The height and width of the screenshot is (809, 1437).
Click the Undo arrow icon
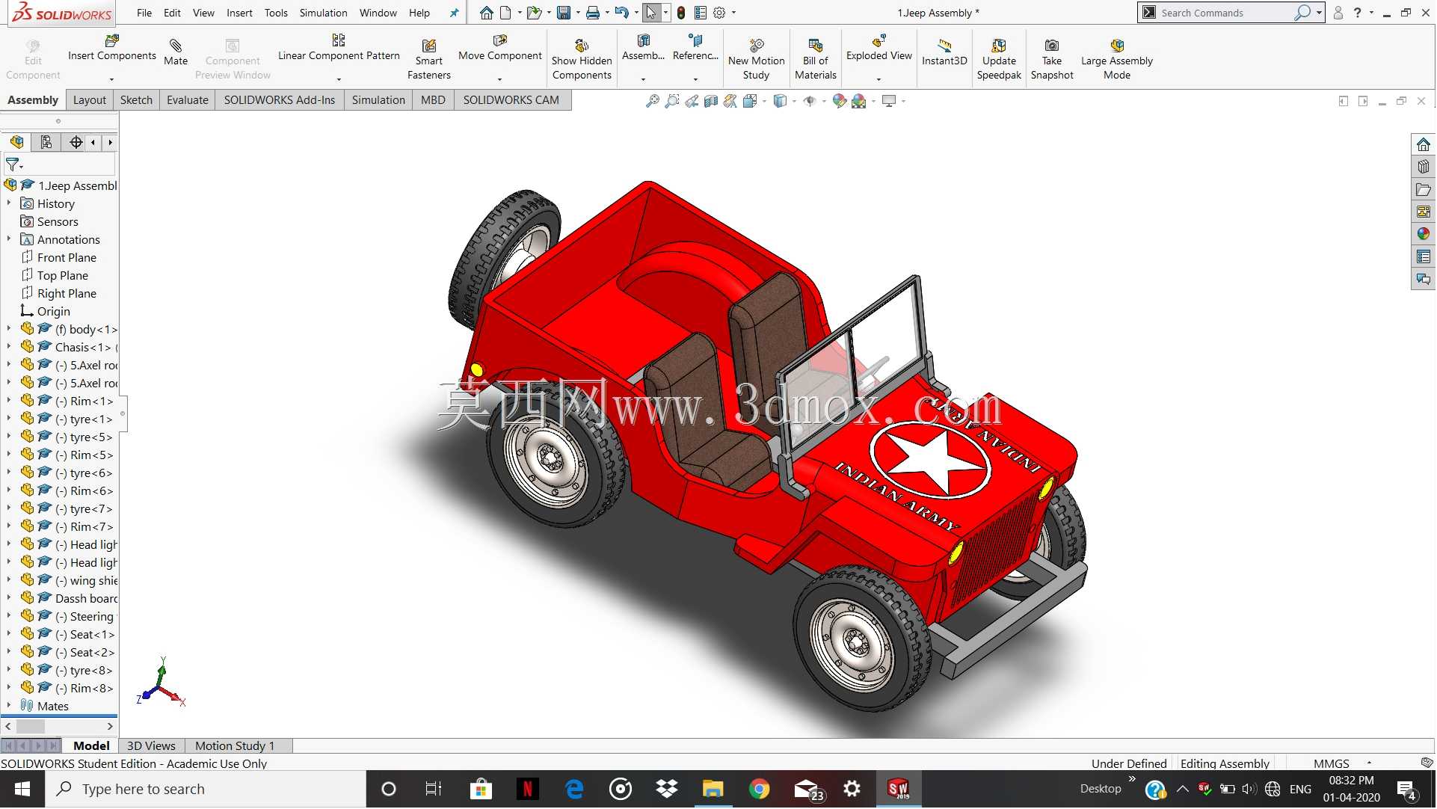(621, 13)
